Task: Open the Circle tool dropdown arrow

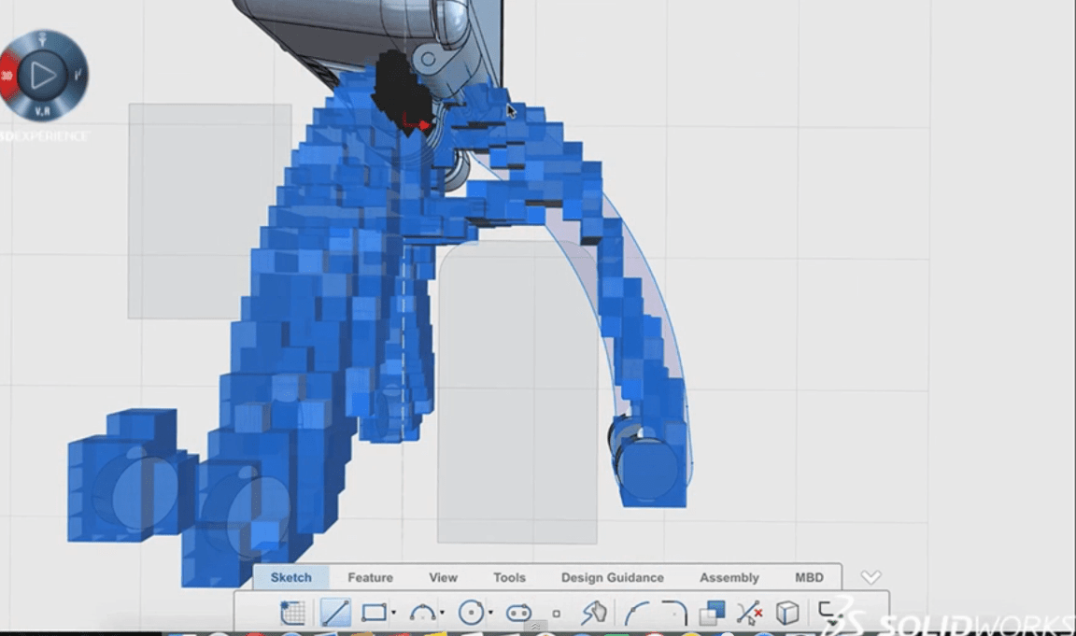Action: tap(490, 614)
